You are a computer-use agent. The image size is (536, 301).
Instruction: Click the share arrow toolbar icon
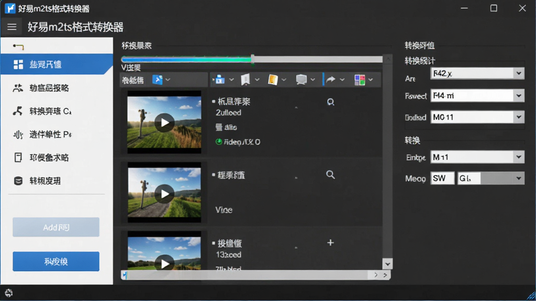click(331, 80)
